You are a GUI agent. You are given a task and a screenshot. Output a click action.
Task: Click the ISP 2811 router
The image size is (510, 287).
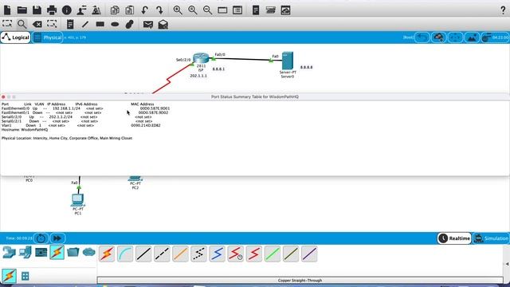click(201, 58)
